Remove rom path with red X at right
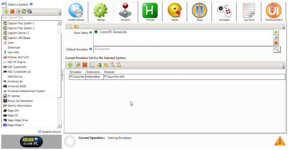Image resolution: width=288 pixels, height=150 pixels. tap(276, 43)
